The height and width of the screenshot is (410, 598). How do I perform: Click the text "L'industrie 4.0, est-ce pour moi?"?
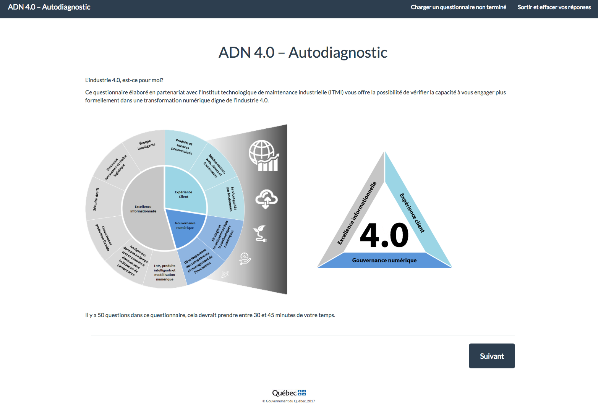[124, 80]
